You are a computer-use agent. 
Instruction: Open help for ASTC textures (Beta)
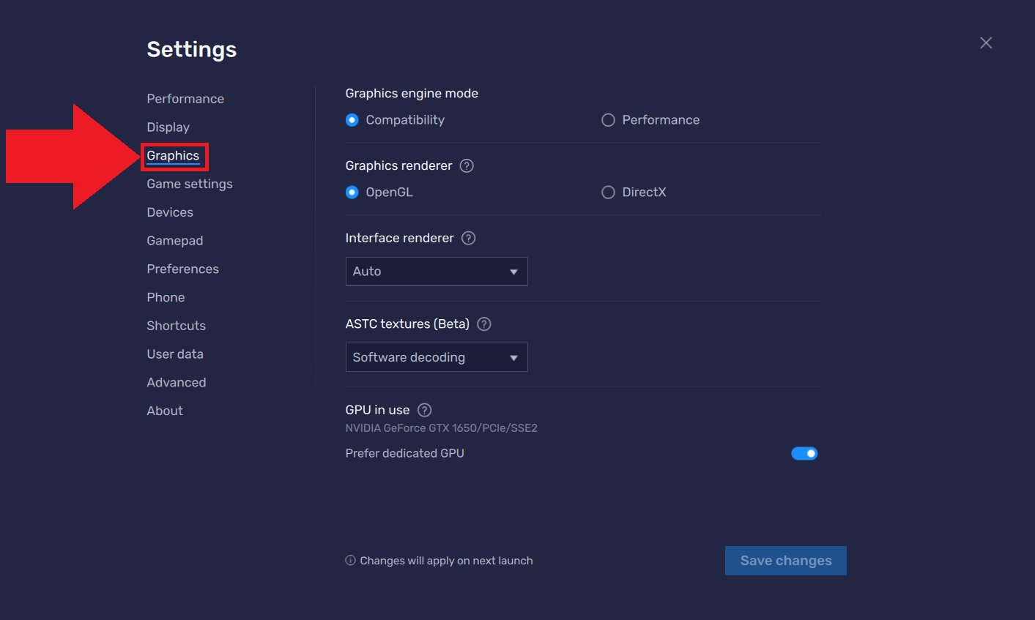pyautogui.click(x=483, y=324)
